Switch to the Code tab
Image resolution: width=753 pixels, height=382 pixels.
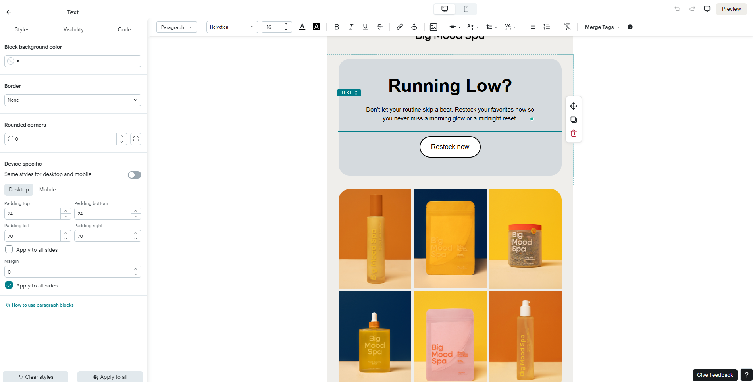124,29
